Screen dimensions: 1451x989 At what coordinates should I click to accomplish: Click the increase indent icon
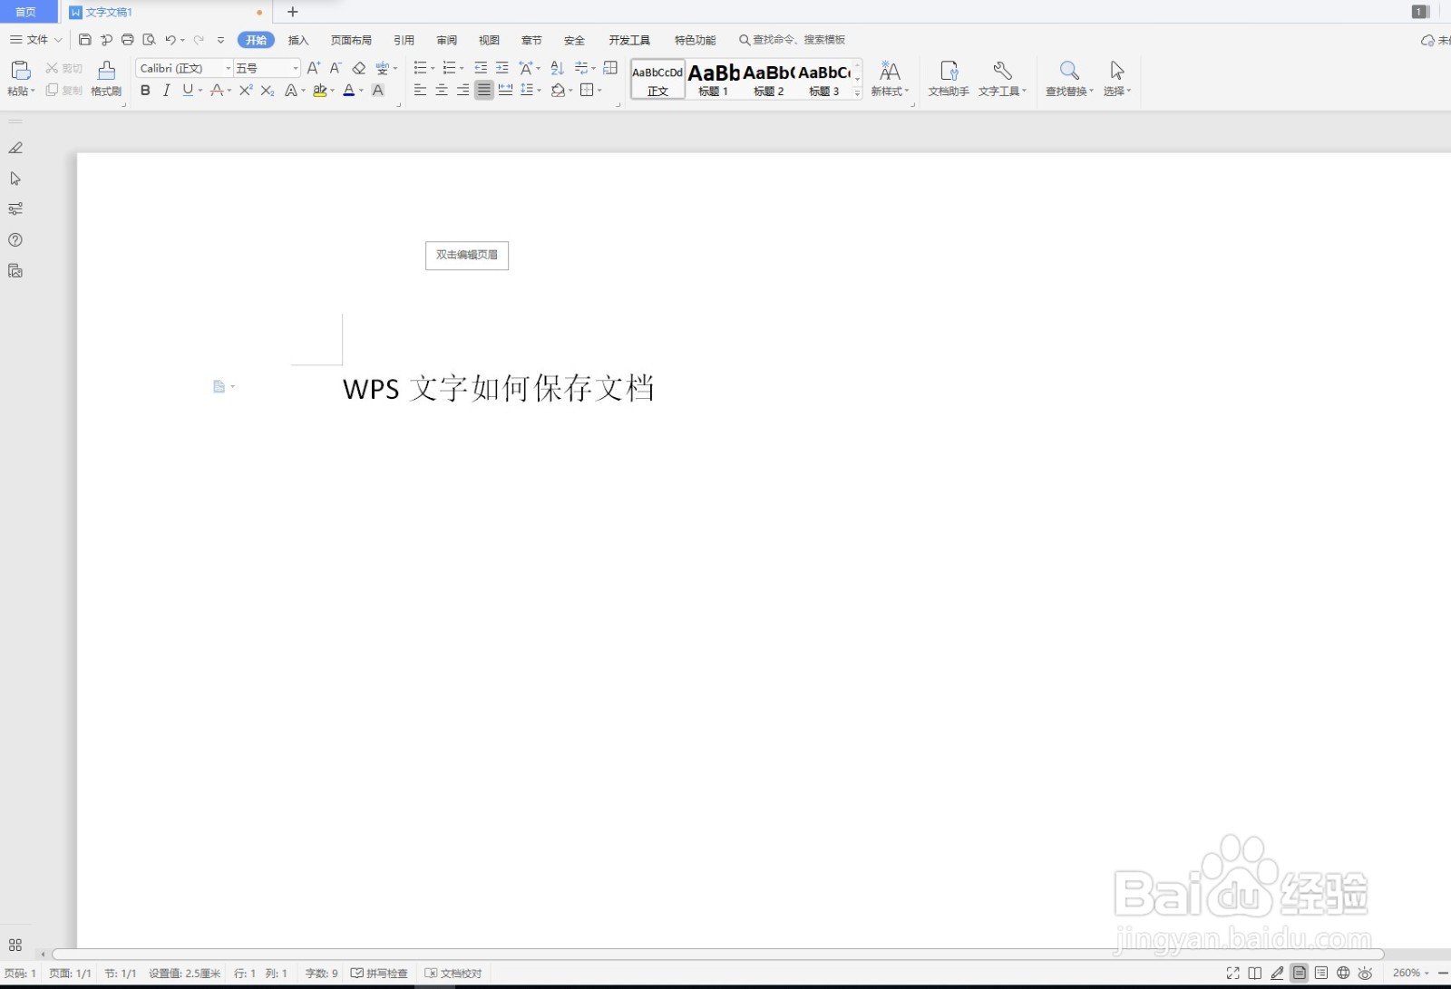click(502, 68)
